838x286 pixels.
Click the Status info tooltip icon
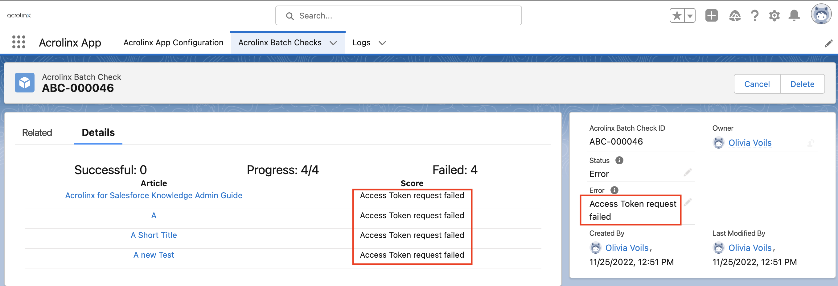point(619,160)
